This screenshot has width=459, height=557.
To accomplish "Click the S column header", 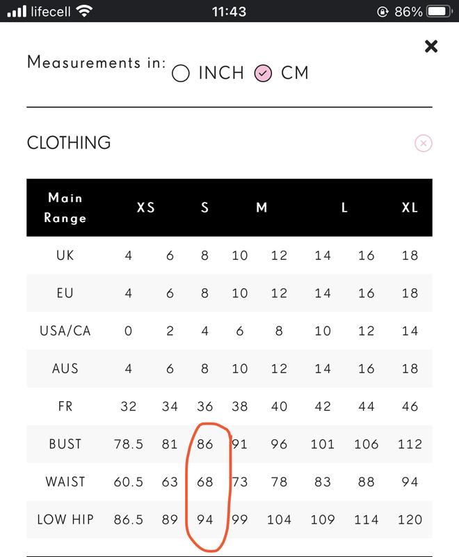I will [204, 207].
